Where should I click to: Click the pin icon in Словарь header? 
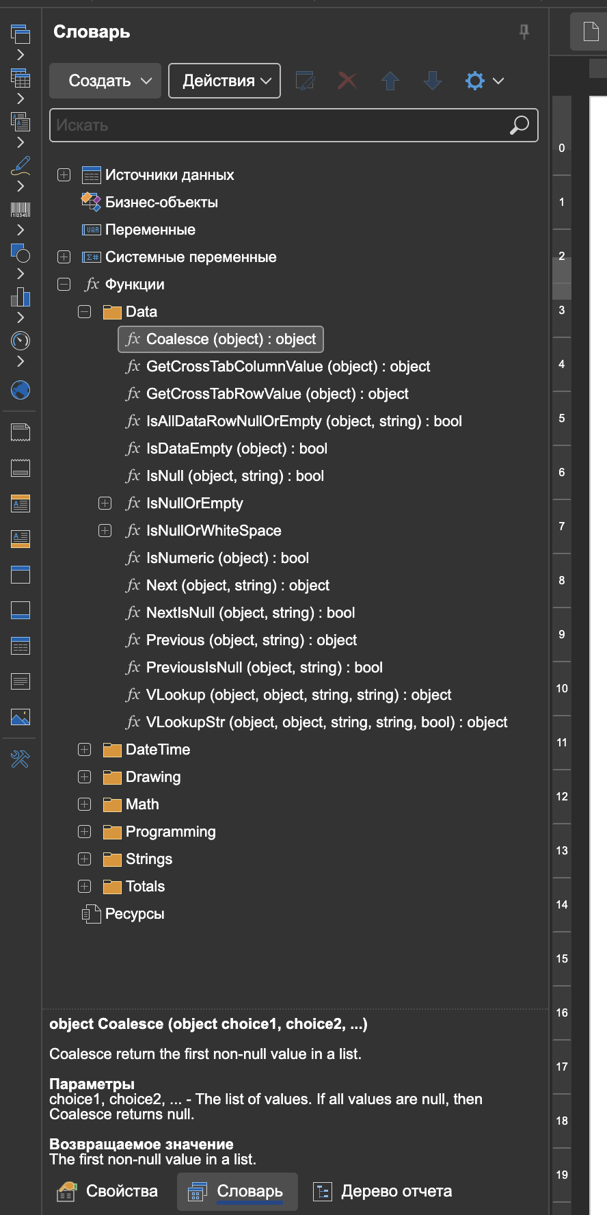click(524, 31)
